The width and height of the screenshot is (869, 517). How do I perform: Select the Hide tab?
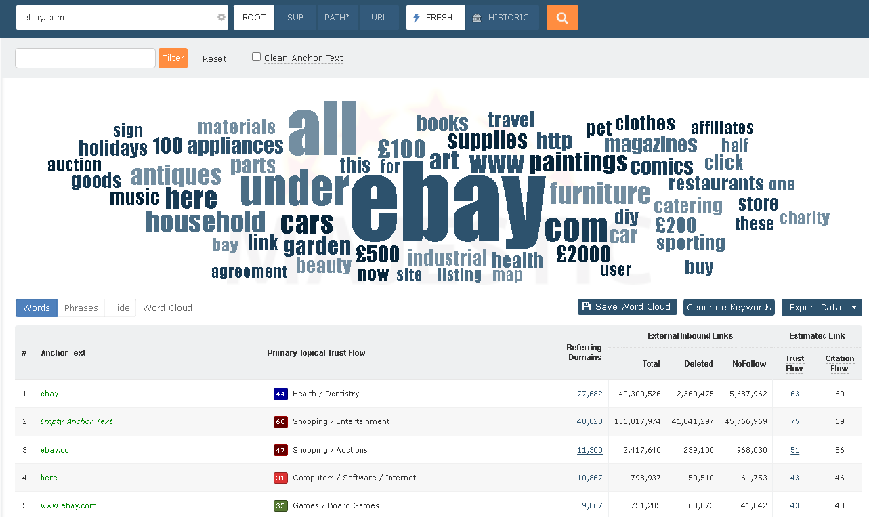120,308
